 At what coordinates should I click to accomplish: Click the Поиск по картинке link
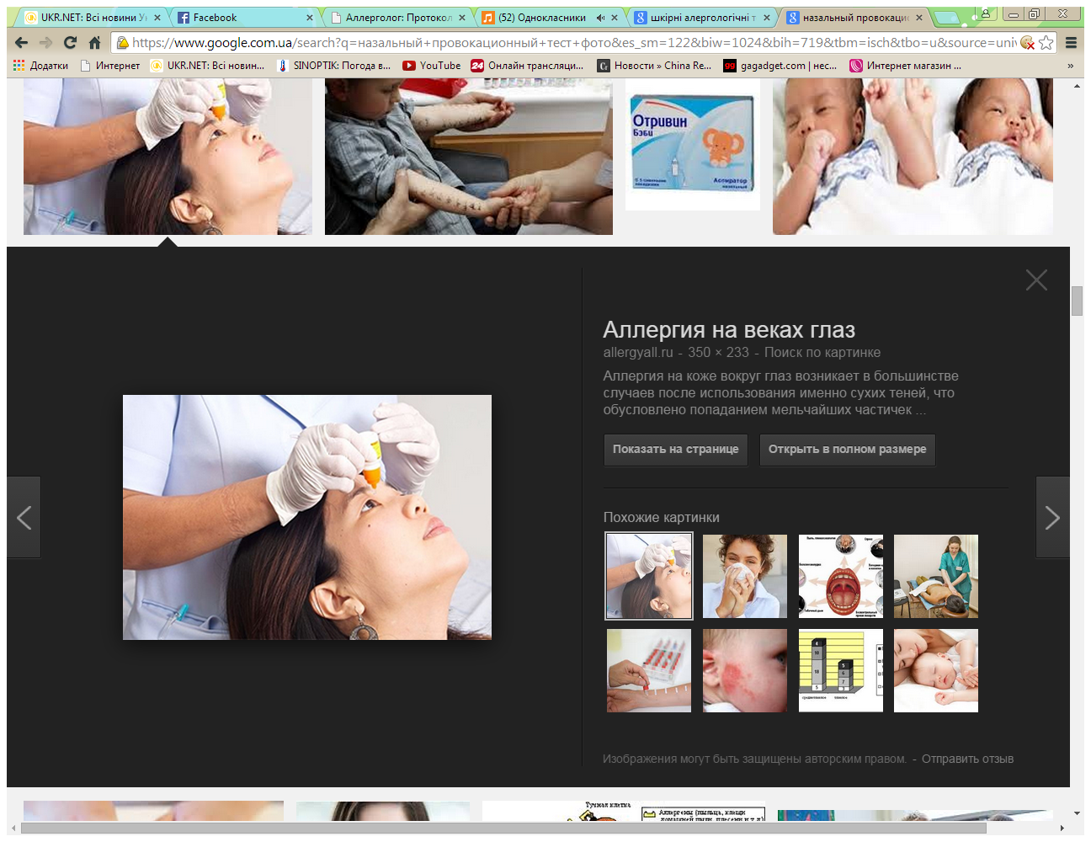coord(822,352)
